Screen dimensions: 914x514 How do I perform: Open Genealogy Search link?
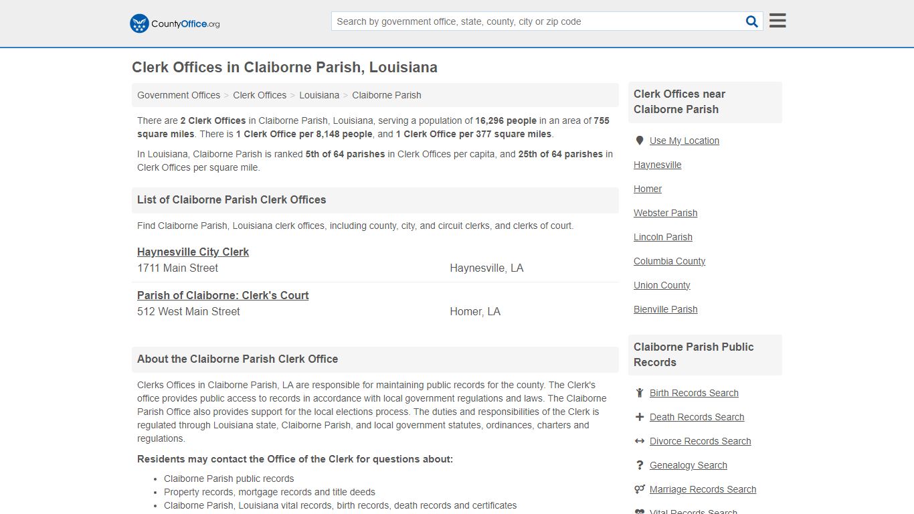[x=689, y=465]
